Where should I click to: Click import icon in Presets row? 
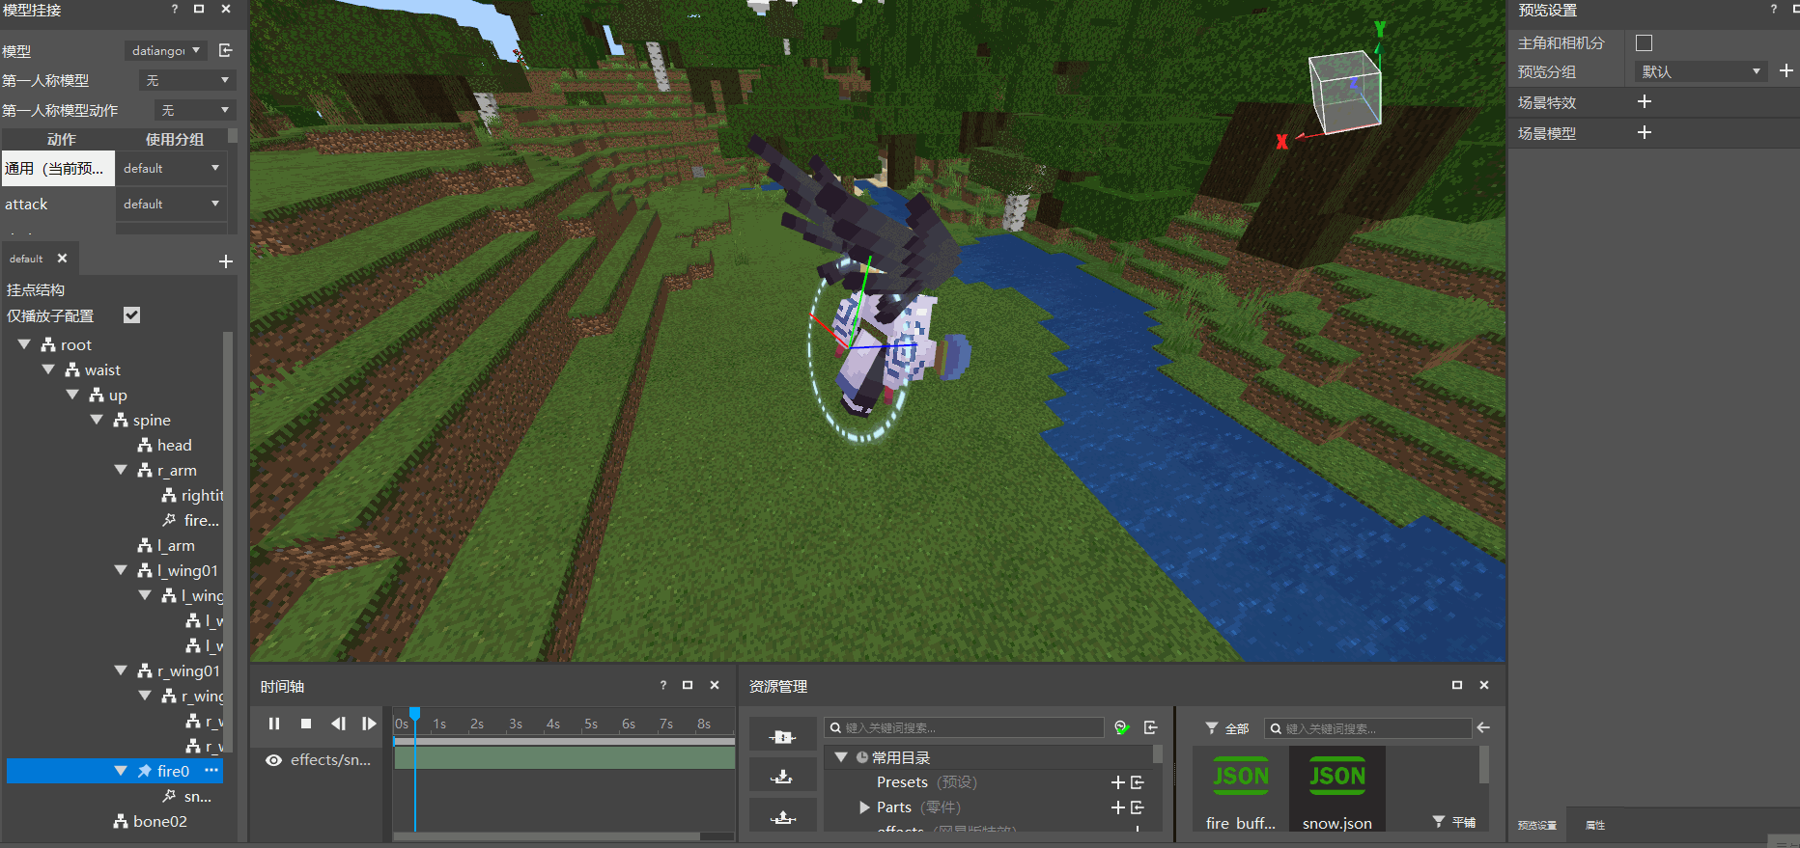(x=1138, y=782)
